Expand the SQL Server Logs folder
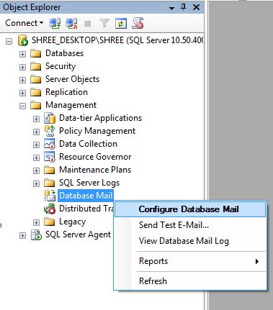This screenshot has width=273, height=310. [x=36, y=183]
